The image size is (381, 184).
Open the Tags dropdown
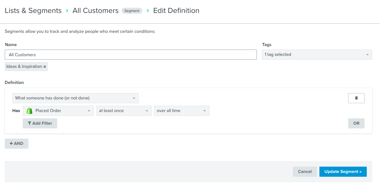click(317, 55)
